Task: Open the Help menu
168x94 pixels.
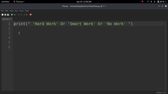Action: coord(27,11)
